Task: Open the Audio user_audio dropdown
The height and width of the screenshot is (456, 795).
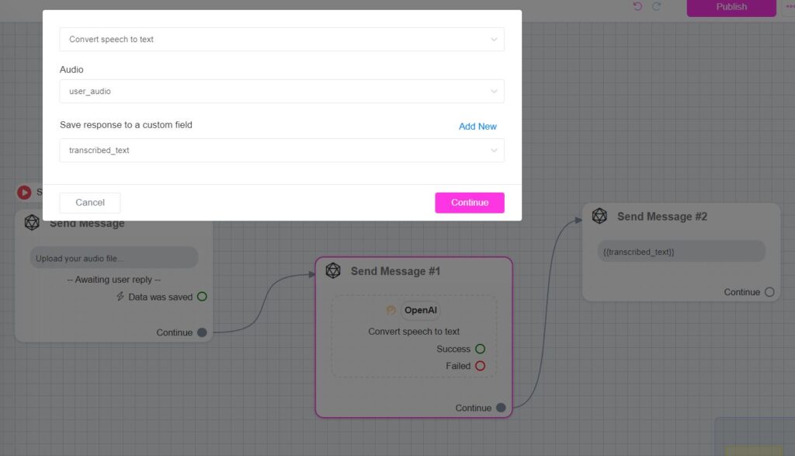Action: pos(281,92)
